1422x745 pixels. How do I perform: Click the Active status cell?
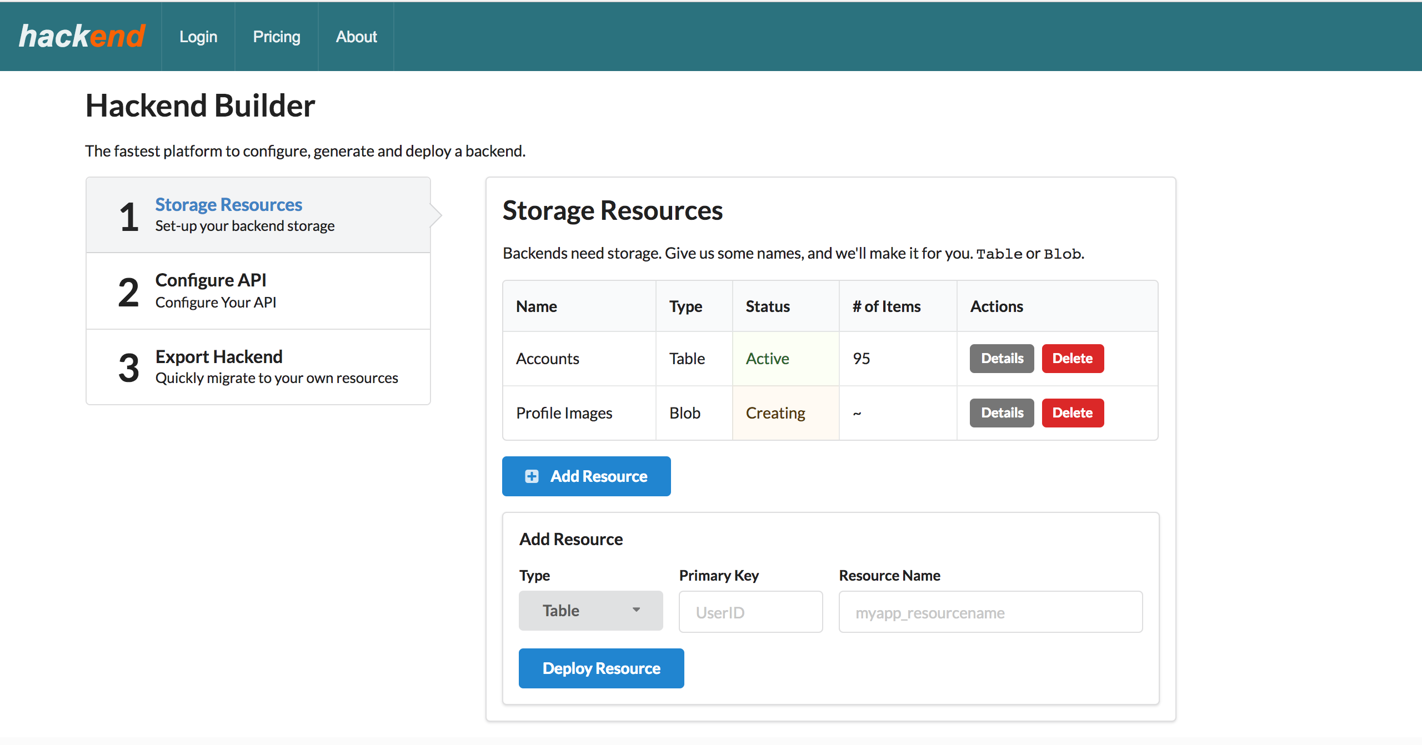[x=786, y=359]
